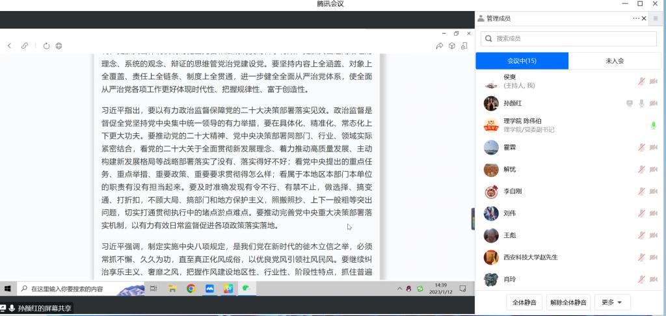The height and width of the screenshot is (316, 666).
Task: Click the 全体静音 button
Action: (524, 302)
